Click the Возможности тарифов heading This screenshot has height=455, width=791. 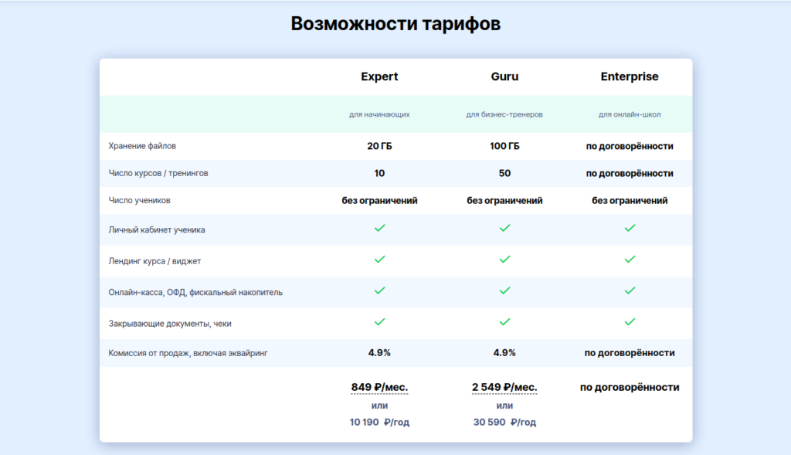click(395, 24)
